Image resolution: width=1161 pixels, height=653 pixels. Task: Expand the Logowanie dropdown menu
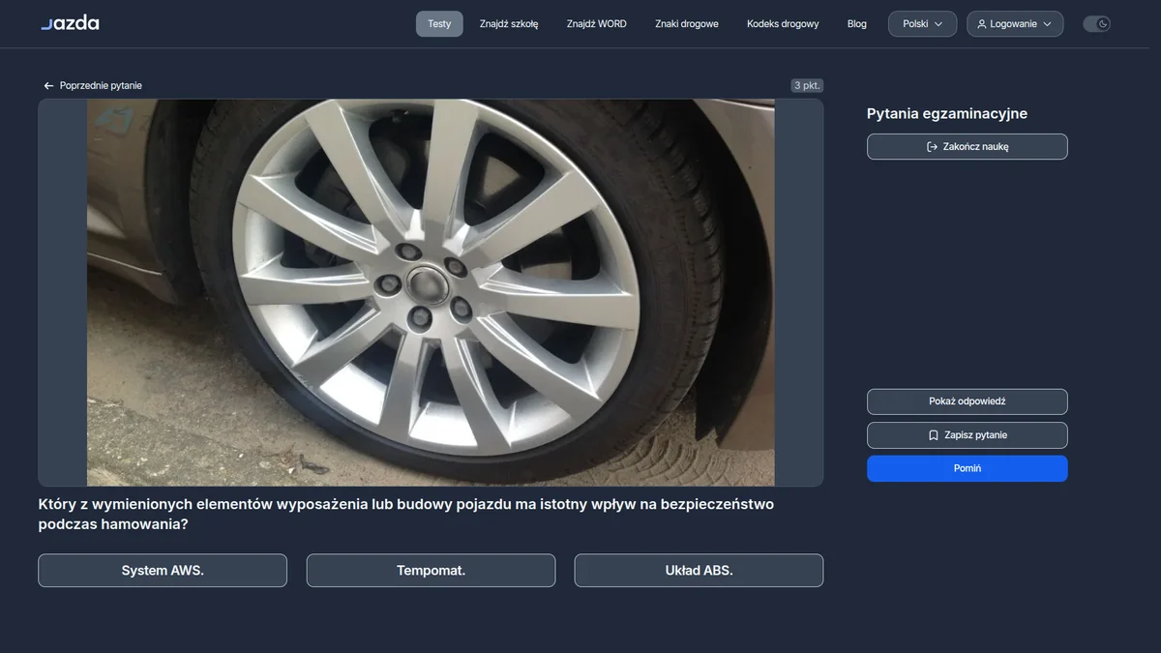click(x=1015, y=24)
